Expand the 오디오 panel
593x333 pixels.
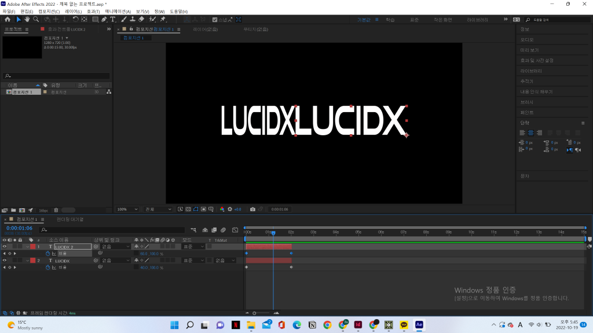click(x=527, y=40)
